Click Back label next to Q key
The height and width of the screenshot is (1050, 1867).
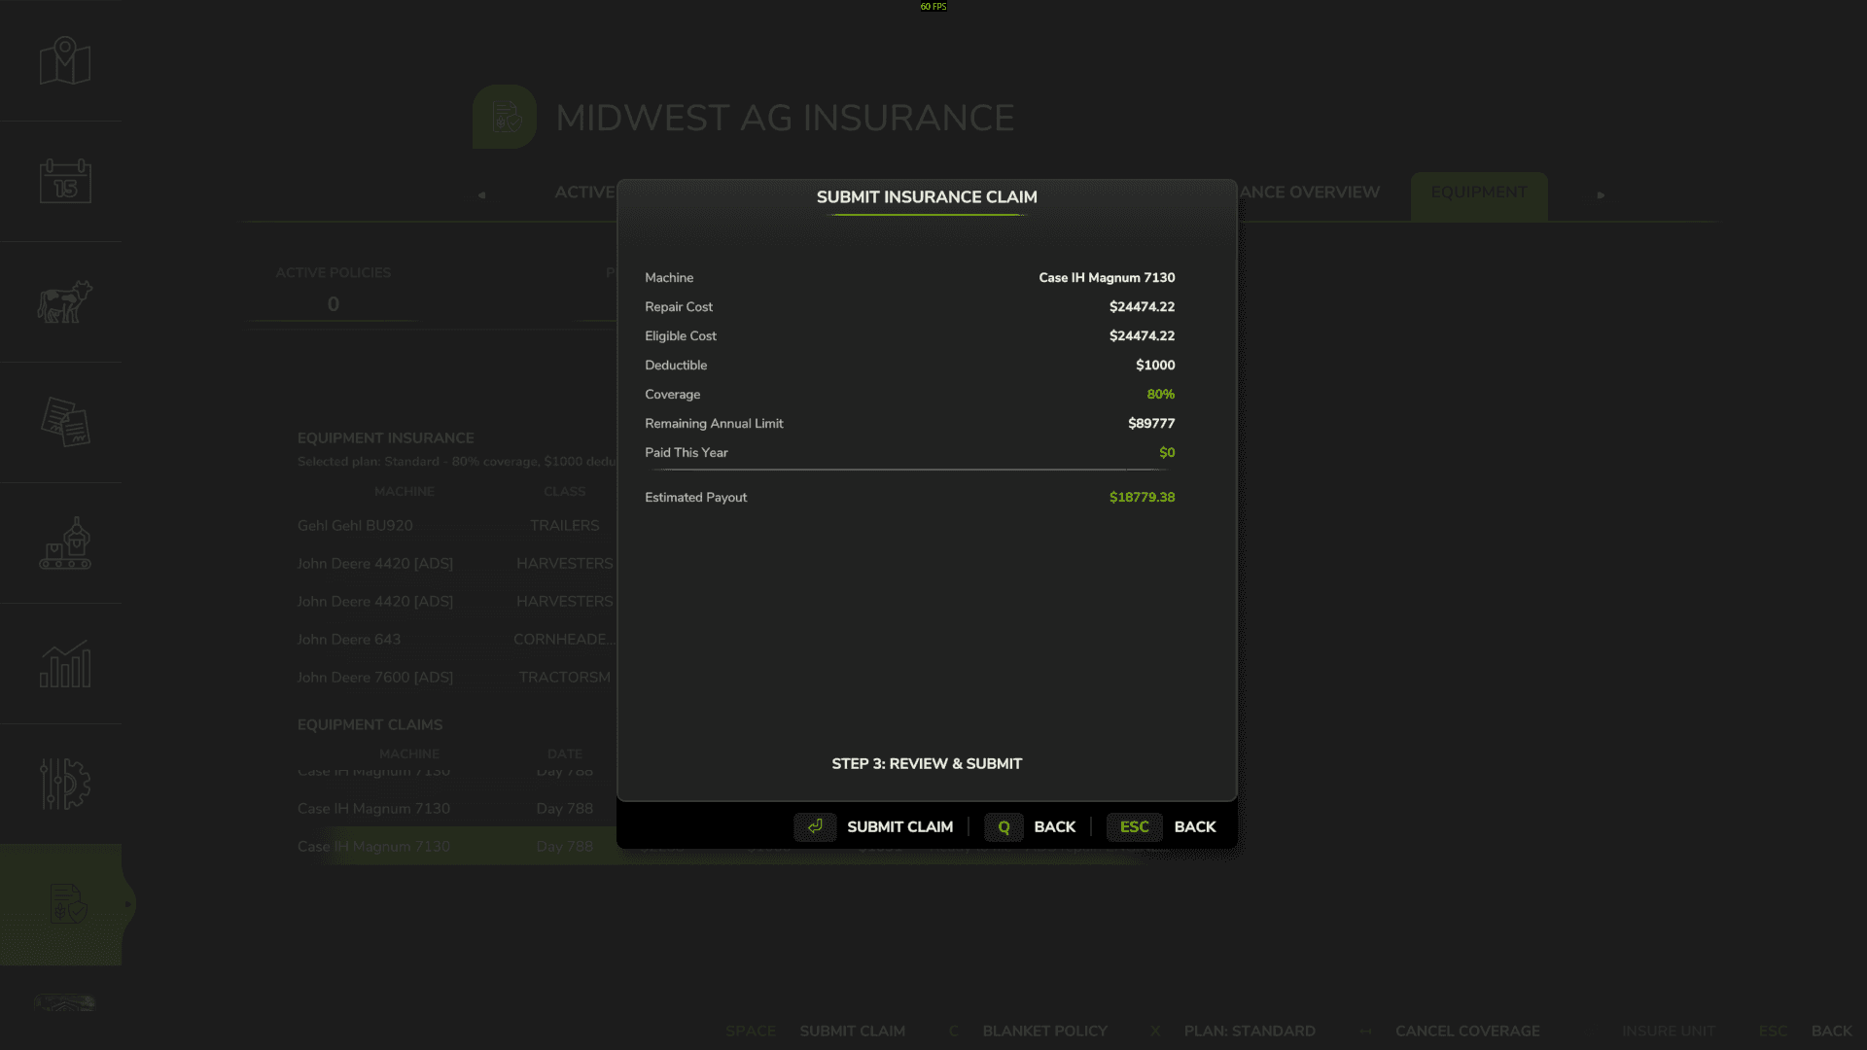click(1054, 826)
